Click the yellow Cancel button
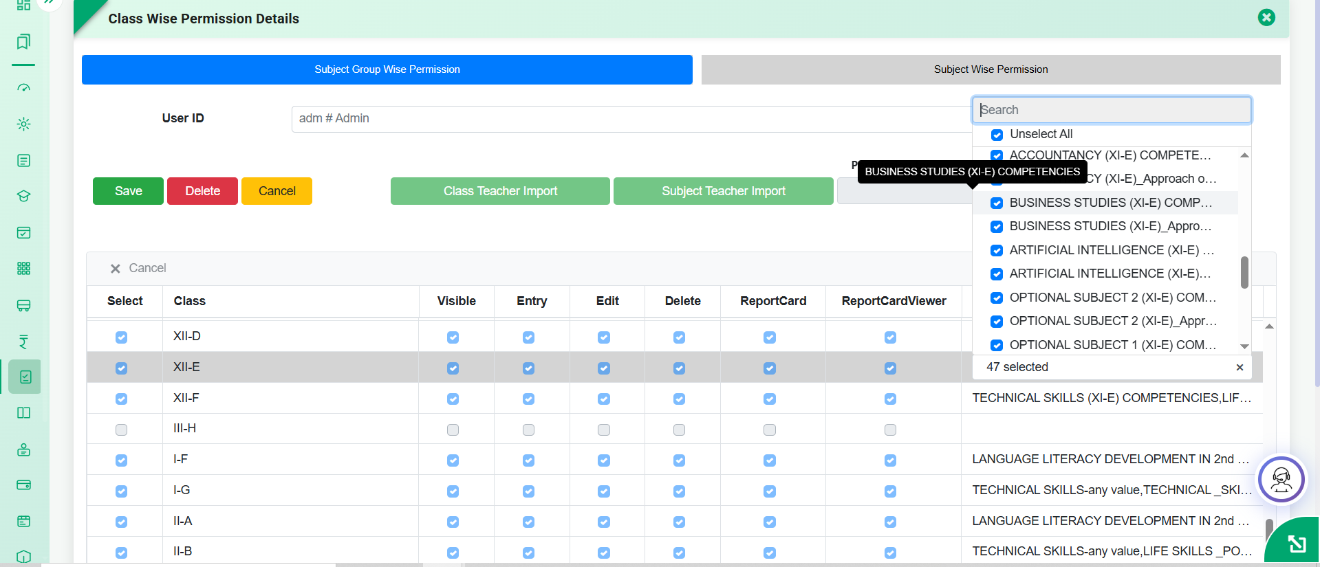 tap(277, 191)
